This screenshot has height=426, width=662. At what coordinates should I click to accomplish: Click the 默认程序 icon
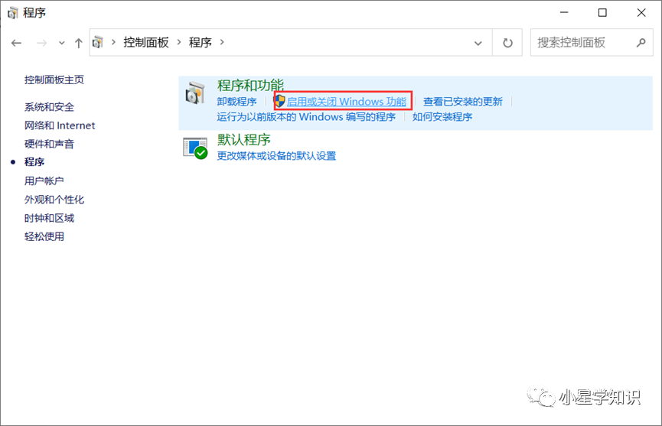(x=195, y=148)
